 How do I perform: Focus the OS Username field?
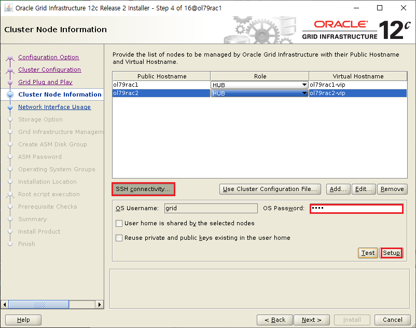click(x=211, y=208)
